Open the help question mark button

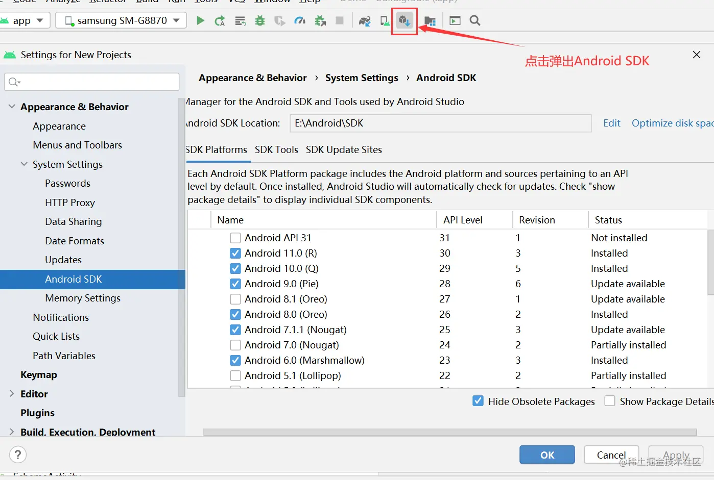(x=18, y=454)
